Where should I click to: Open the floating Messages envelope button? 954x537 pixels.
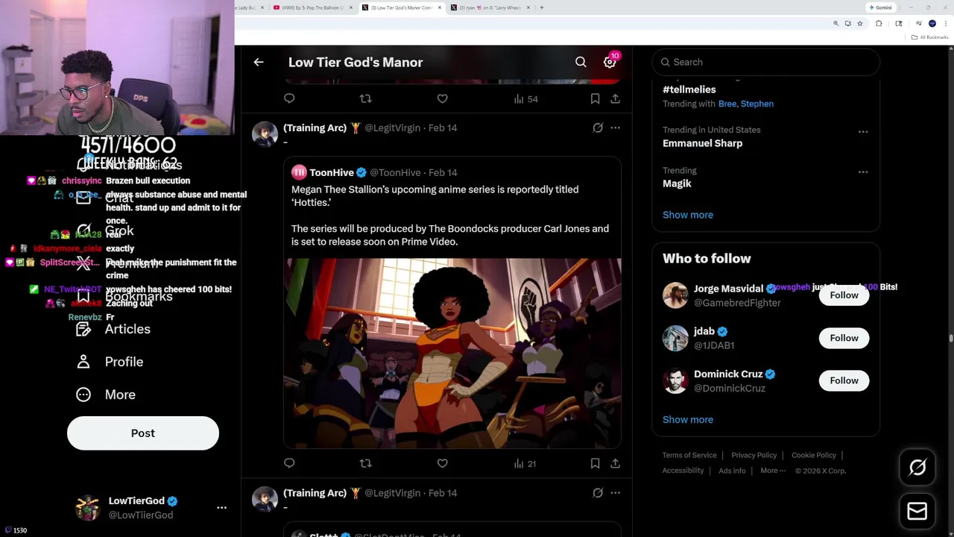point(917,511)
